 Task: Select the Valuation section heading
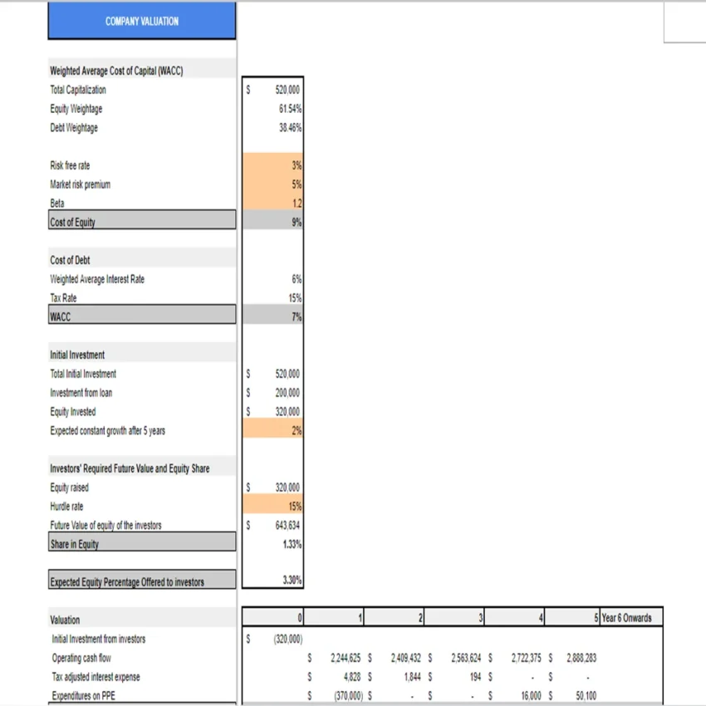65,620
